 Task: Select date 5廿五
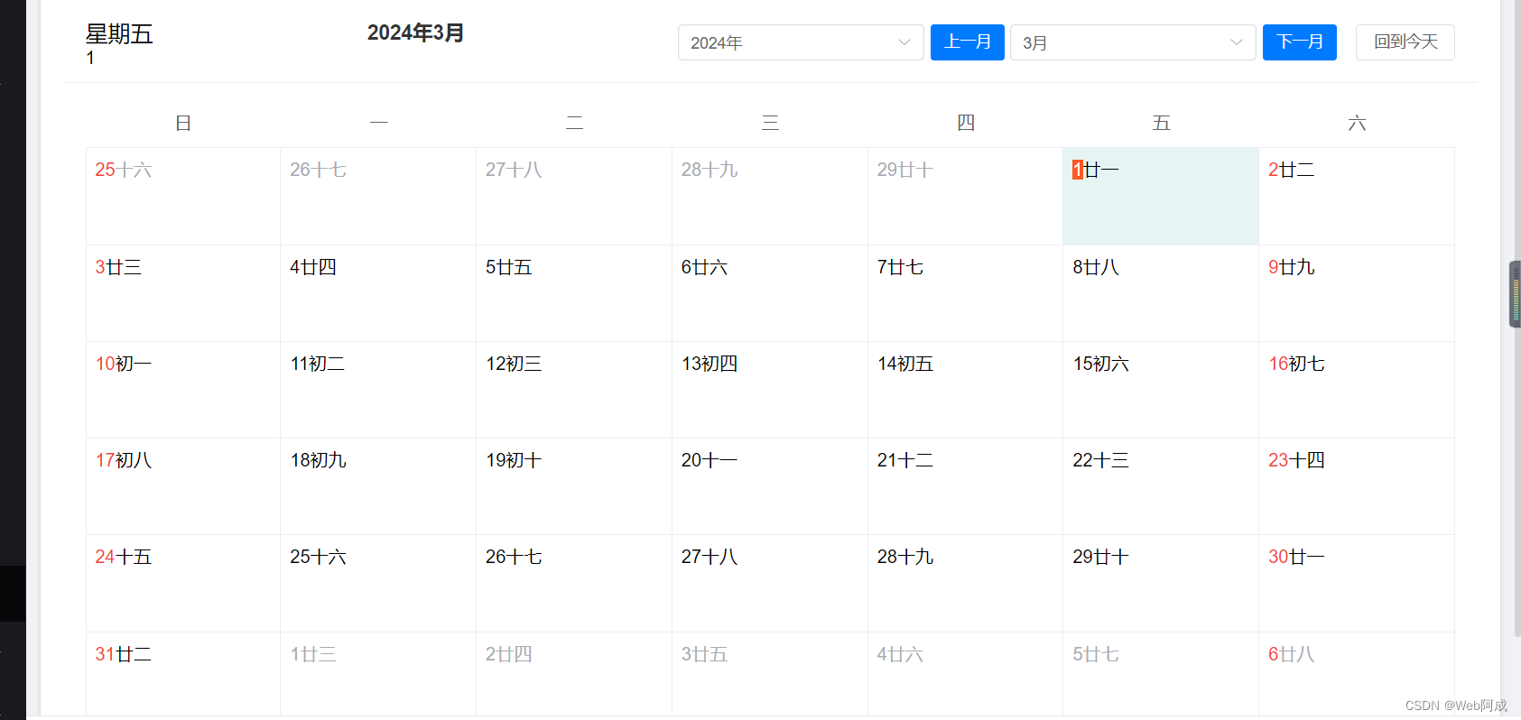pos(574,293)
